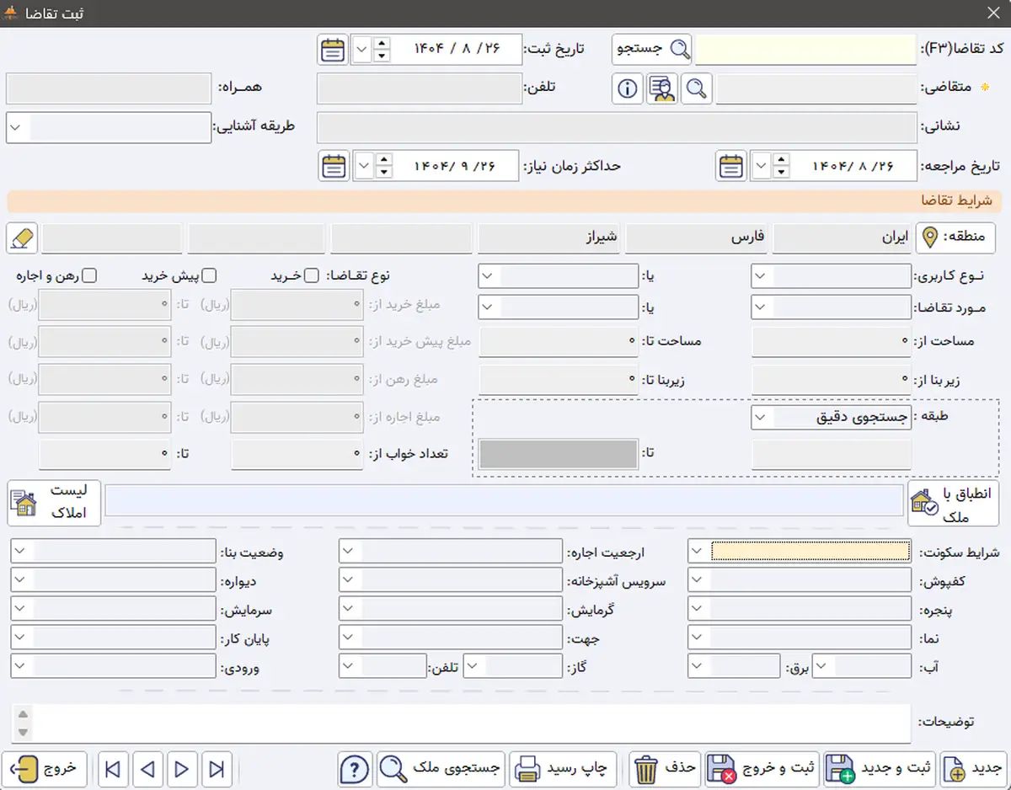Screen dimensions: 1011x790
Task: Click the لیست املاک button
Action: 54,503
